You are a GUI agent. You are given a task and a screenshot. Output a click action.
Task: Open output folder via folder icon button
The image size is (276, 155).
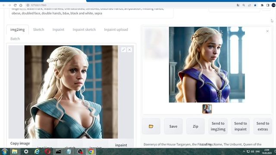(x=151, y=126)
